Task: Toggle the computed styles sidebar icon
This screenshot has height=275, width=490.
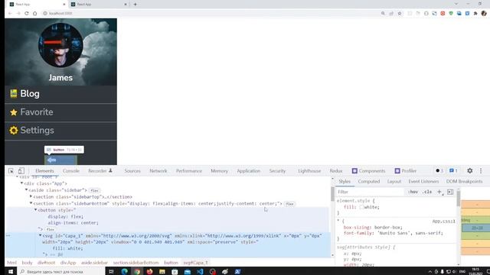Action: tap(450, 192)
